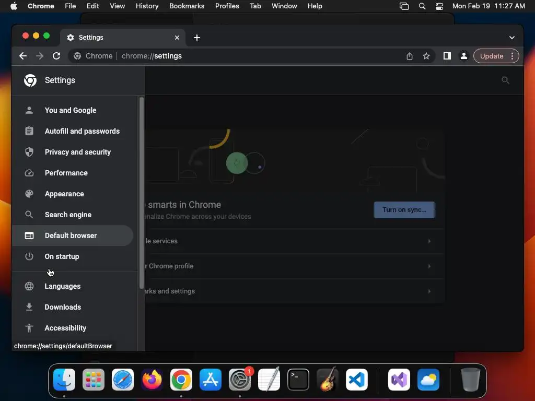Click the Performance gauge icon
The image size is (535, 401).
(29, 173)
